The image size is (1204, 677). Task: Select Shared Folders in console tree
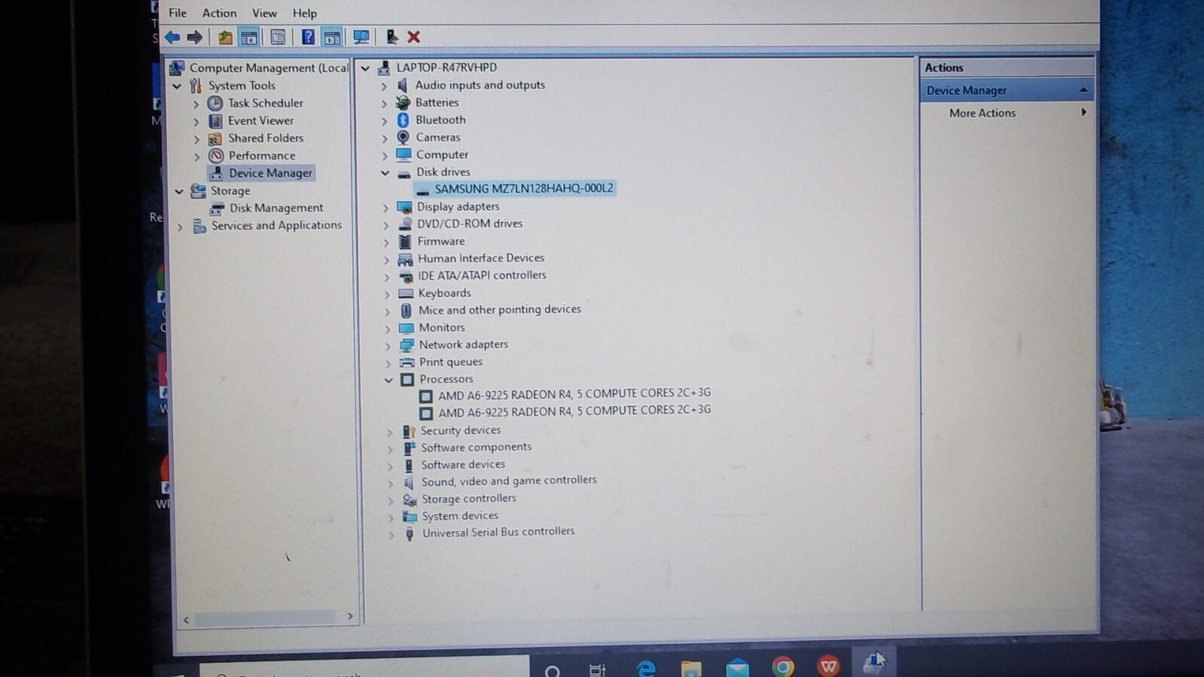point(266,138)
